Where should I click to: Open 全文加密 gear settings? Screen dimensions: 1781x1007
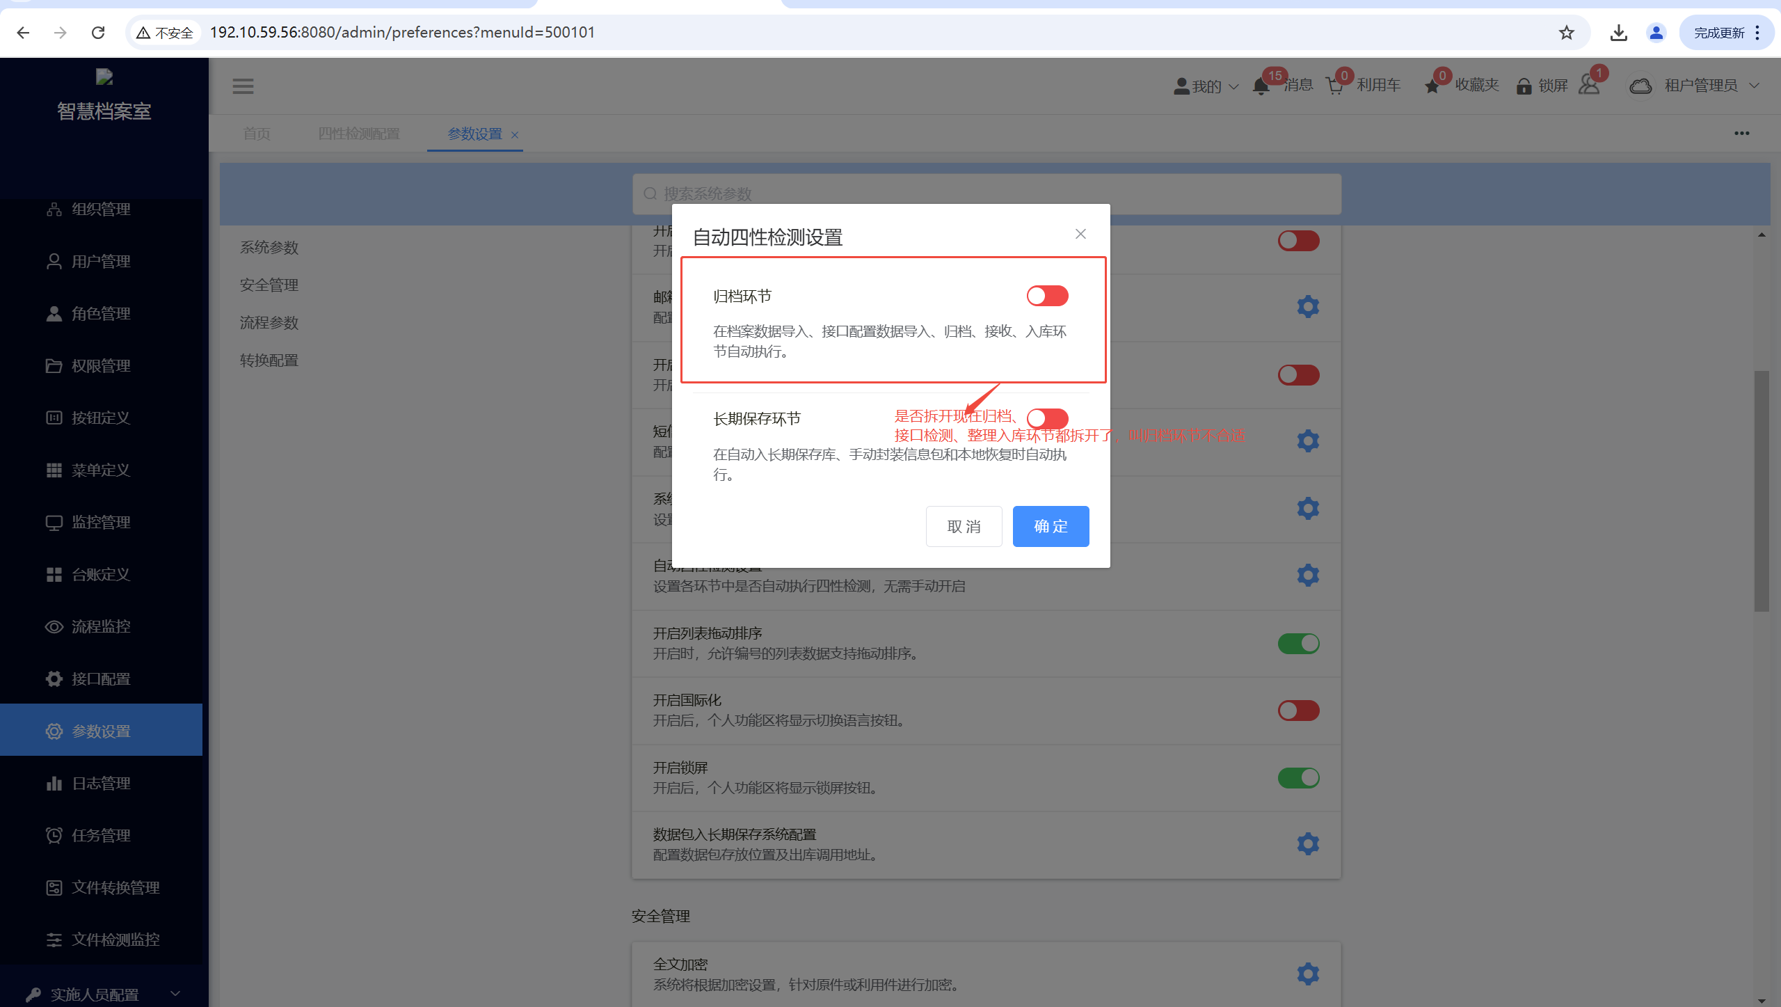[x=1308, y=974]
